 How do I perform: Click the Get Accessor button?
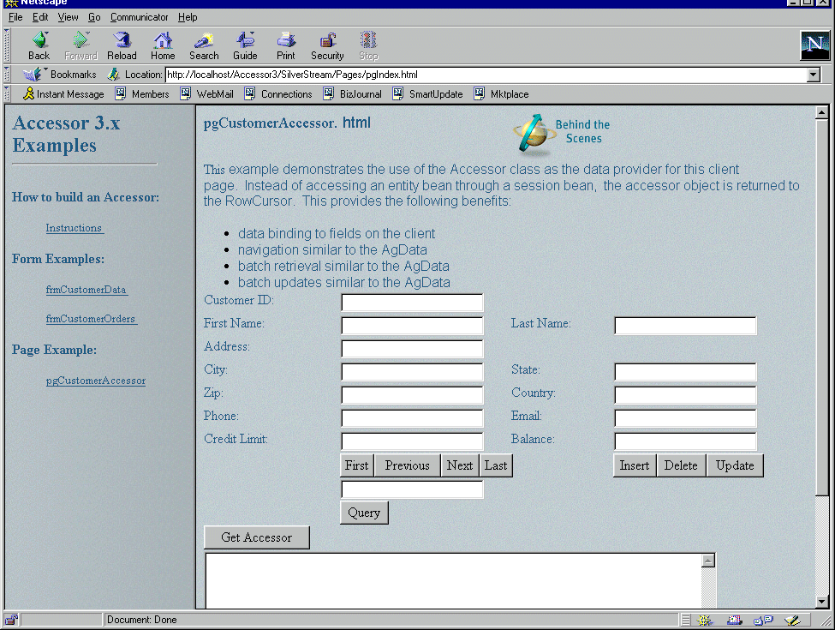pyautogui.click(x=257, y=537)
